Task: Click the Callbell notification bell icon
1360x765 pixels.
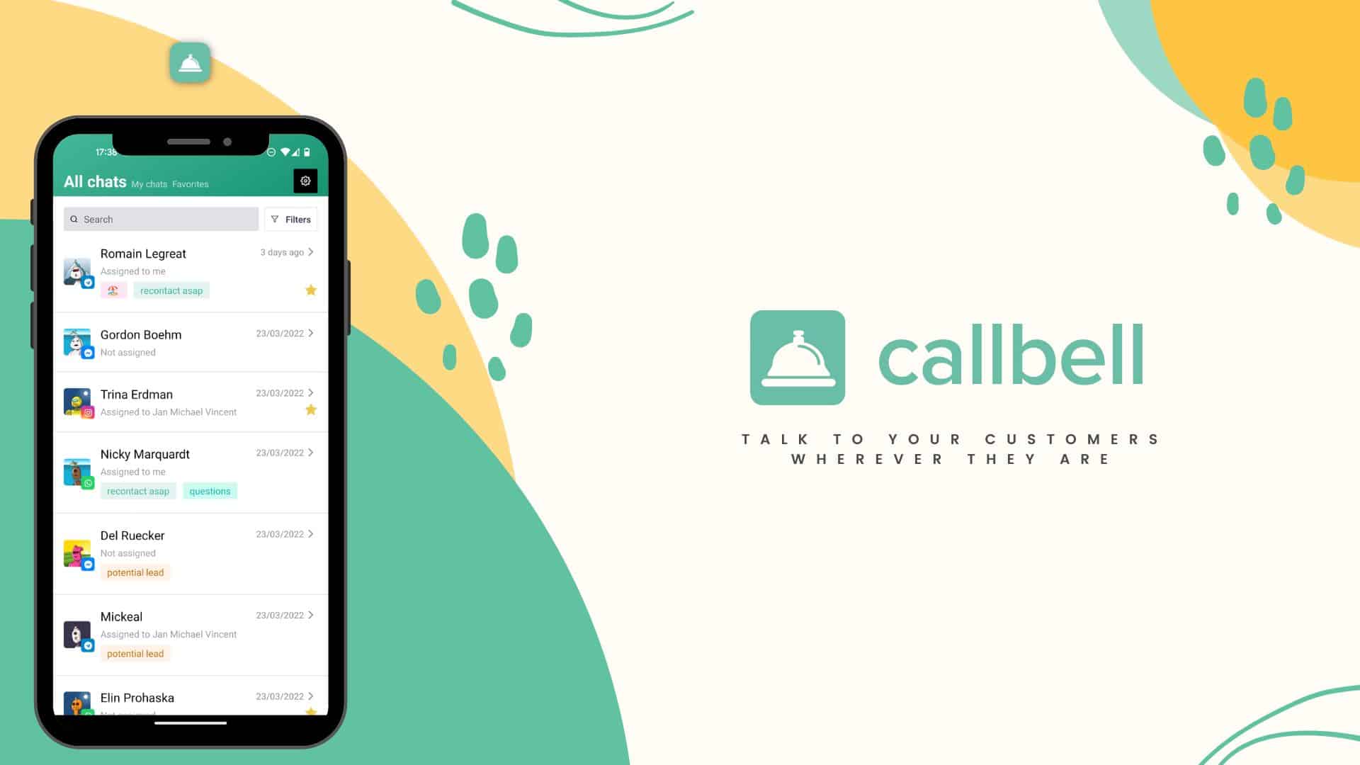Action: click(x=191, y=62)
